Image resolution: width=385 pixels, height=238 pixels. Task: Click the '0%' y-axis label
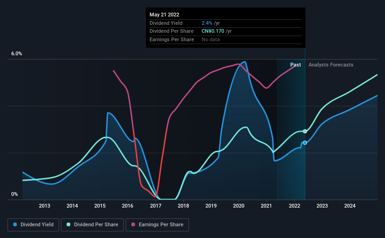(x=15, y=194)
